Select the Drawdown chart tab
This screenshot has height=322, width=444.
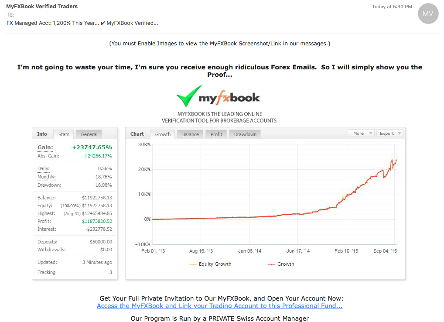pos(245,134)
